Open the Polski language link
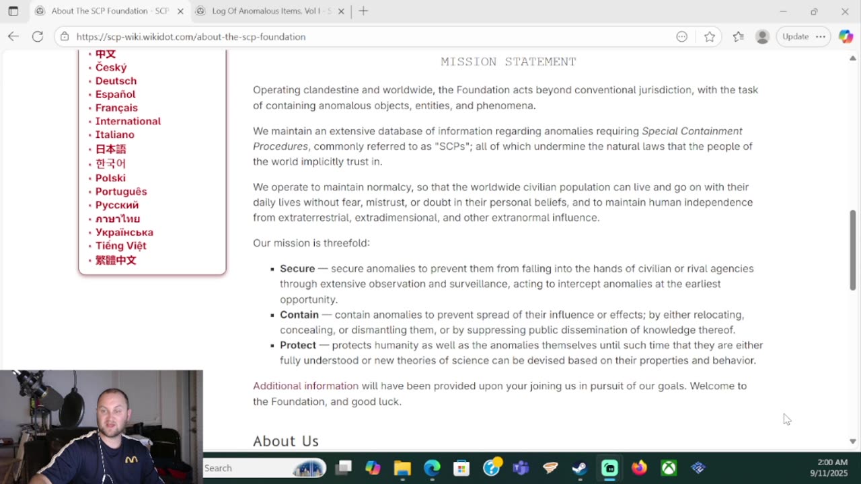Viewport: 861px width, 484px height. [110, 178]
